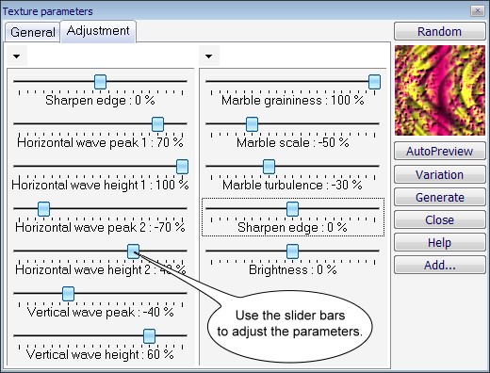Click the texture preview thumbnail
The width and height of the screenshot is (490, 373).
[x=440, y=90]
